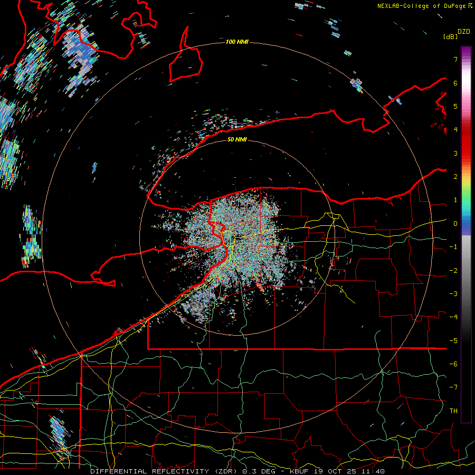Click the 1 value on the color scale
Screen dimensions: 475x475
click(x=455, y=200)
